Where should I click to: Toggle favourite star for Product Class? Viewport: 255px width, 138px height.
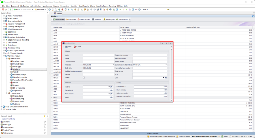pos(44,127)
